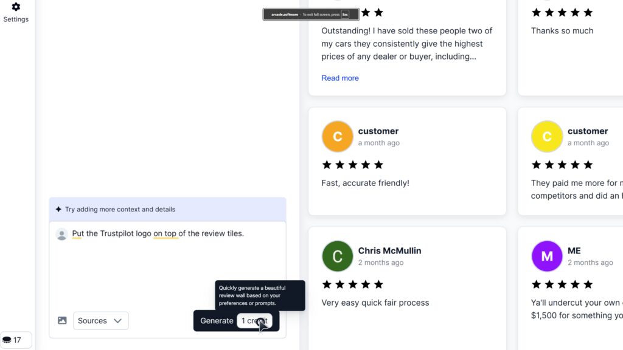
Task: Click the Settings label in the sidebar
Action: [x=16, y=19]
